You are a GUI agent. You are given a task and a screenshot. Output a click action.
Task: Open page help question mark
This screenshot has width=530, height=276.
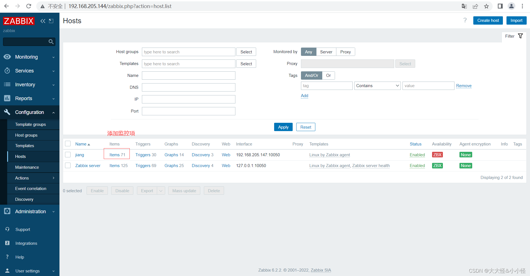tap(465, 20)
